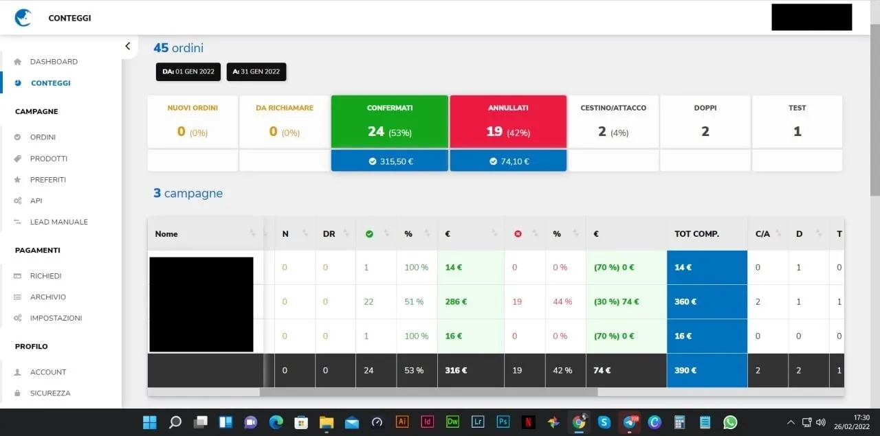This screenshot has width=880, height=436.
Task: Click the page vertical scrollbar
Action: (874, 110)
